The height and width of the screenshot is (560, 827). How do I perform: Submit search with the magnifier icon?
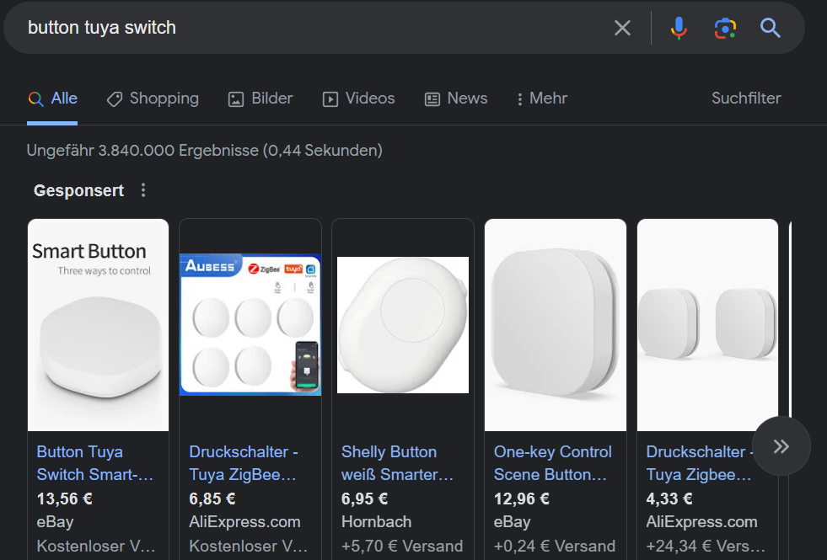[770, 28]
